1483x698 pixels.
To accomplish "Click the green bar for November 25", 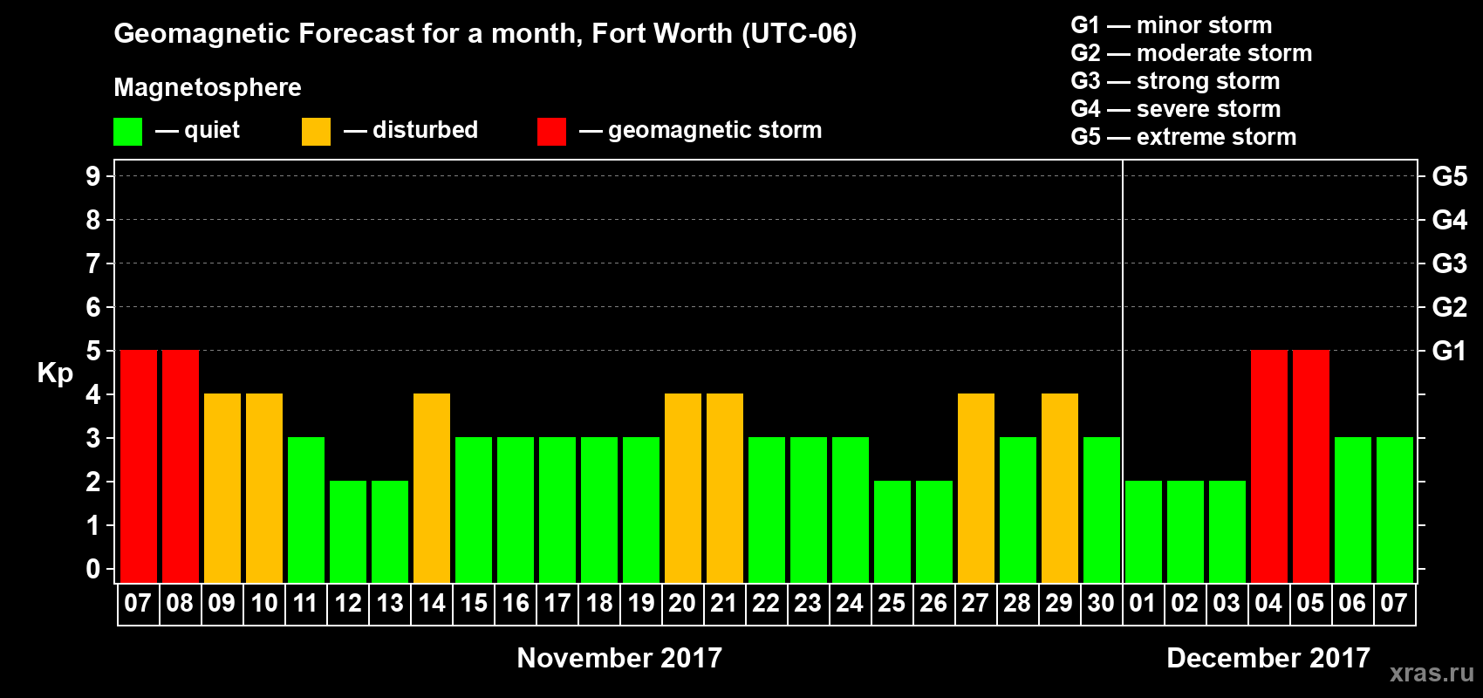I will click(x=892, y=531).
